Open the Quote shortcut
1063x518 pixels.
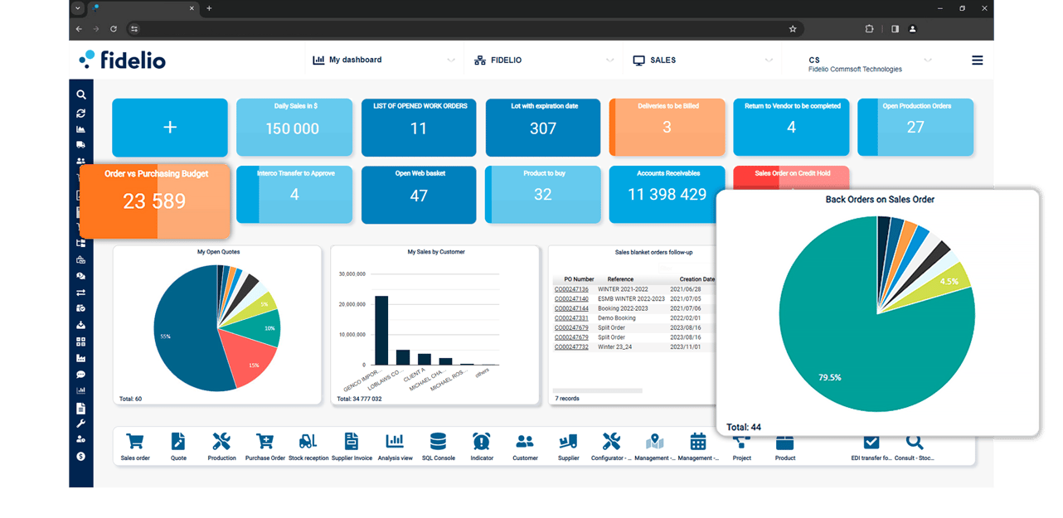click(x=178, y=447)
